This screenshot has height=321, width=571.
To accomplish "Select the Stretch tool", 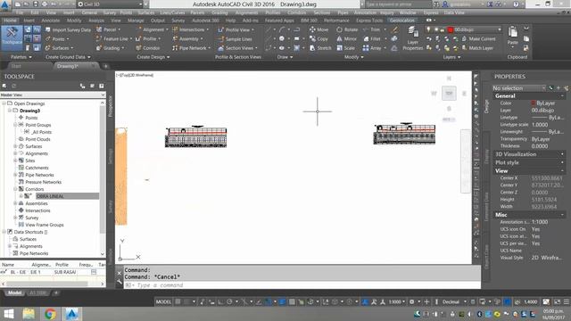I will point(320,48).
